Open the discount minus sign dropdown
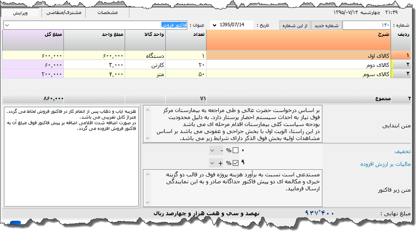Image resolution: width=416 pixels, height=231 pixels. click(217, 150)
